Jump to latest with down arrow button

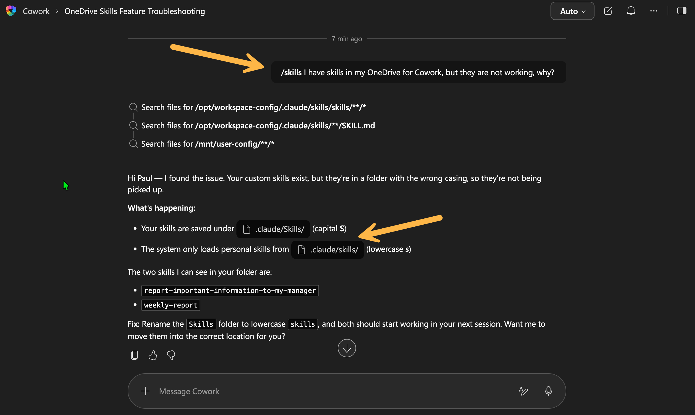pos(347,348)
